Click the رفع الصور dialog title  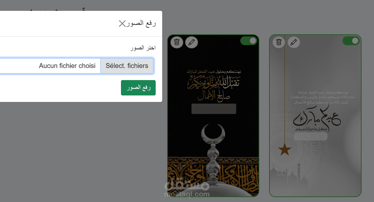[141, 23]
